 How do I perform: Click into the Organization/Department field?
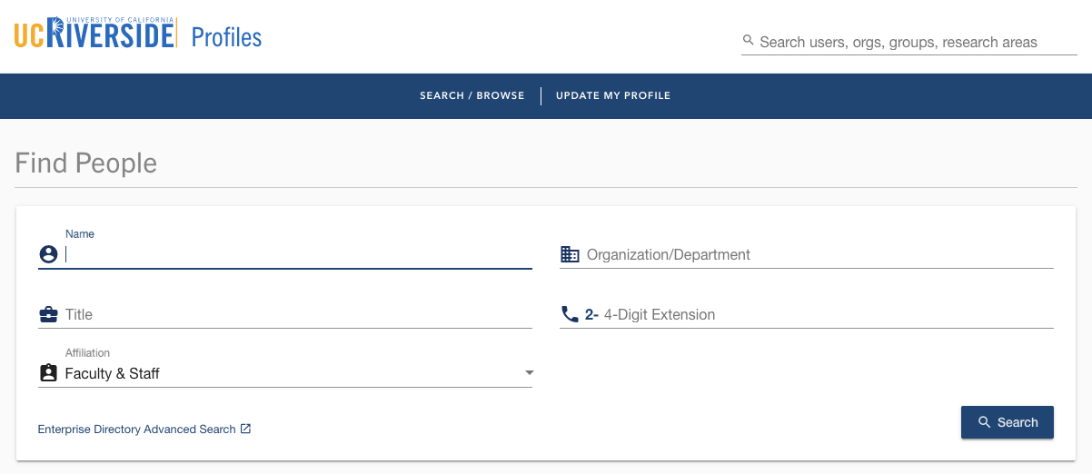click(818, 255)
